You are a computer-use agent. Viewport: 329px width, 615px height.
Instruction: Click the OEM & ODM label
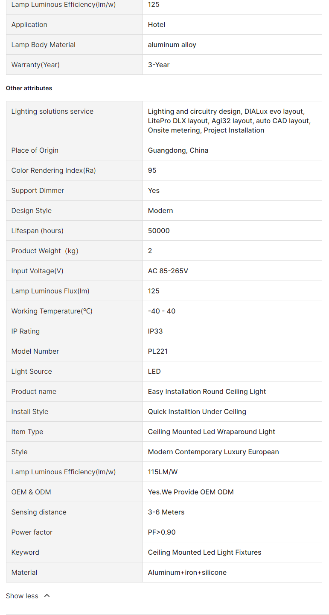point(31,492)
